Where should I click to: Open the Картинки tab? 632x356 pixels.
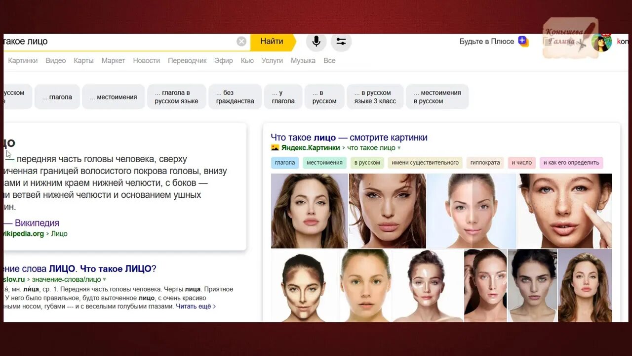[23, 60]
